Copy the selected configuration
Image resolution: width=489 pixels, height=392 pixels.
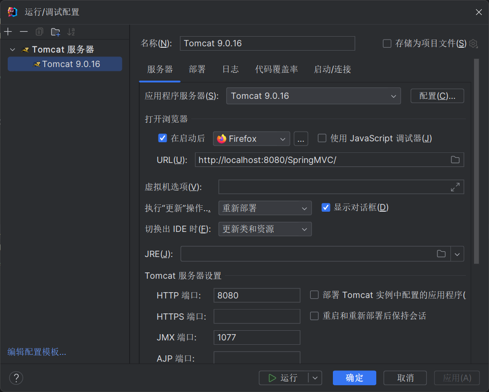coord(40,31)
